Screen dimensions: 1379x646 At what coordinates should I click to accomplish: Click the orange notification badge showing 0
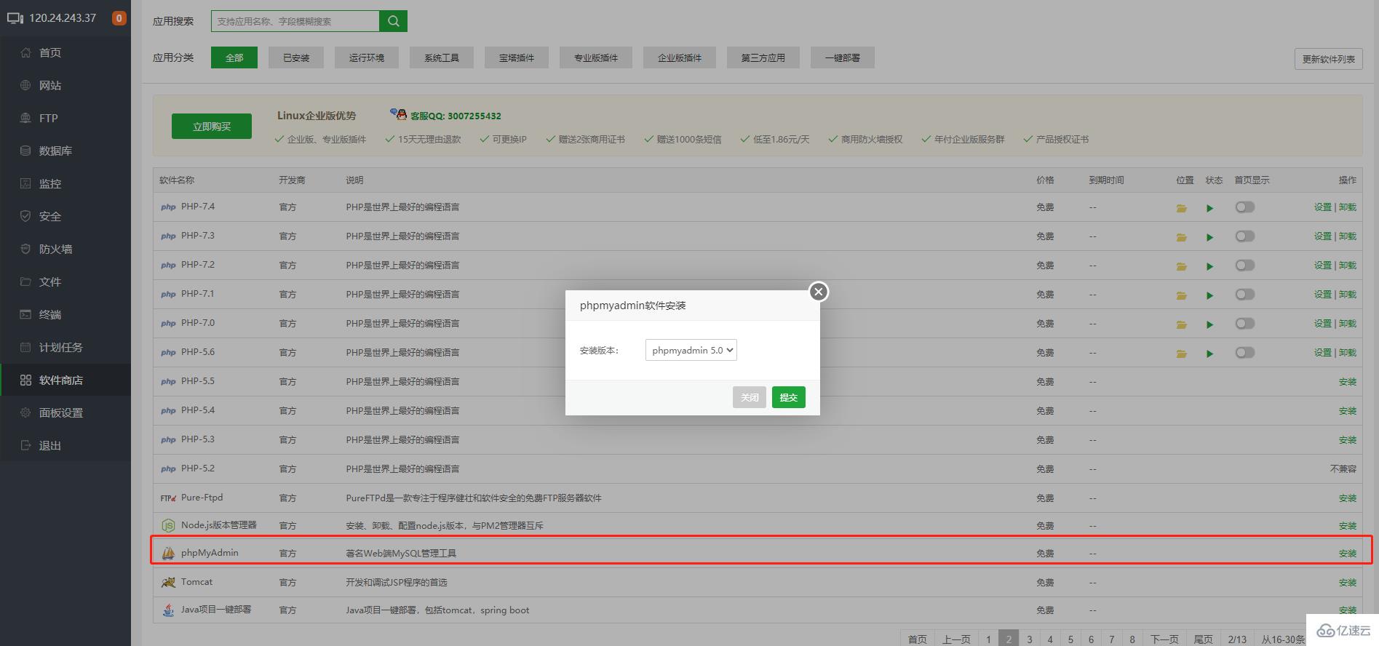(119, 18)
